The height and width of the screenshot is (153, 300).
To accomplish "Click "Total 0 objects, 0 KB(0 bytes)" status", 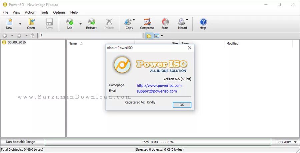I will [22, 150].
